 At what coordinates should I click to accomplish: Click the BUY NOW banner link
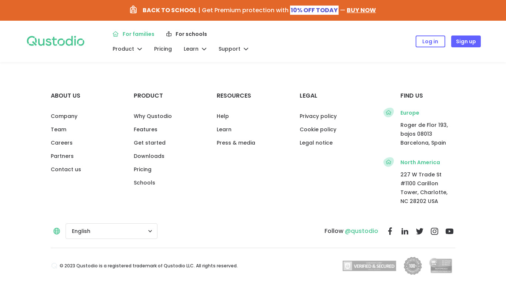[x=361, y=10]
